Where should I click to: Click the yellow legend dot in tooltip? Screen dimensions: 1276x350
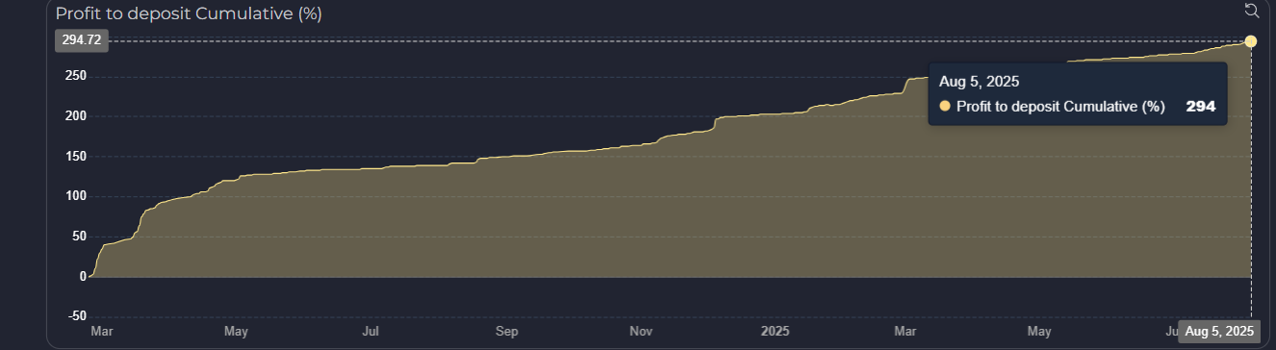tap(945, 107)
